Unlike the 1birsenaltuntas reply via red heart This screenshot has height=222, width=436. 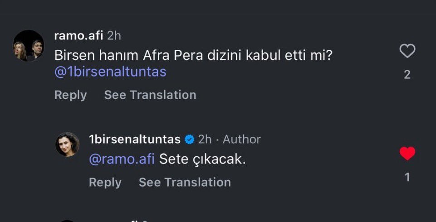(407, 154)
